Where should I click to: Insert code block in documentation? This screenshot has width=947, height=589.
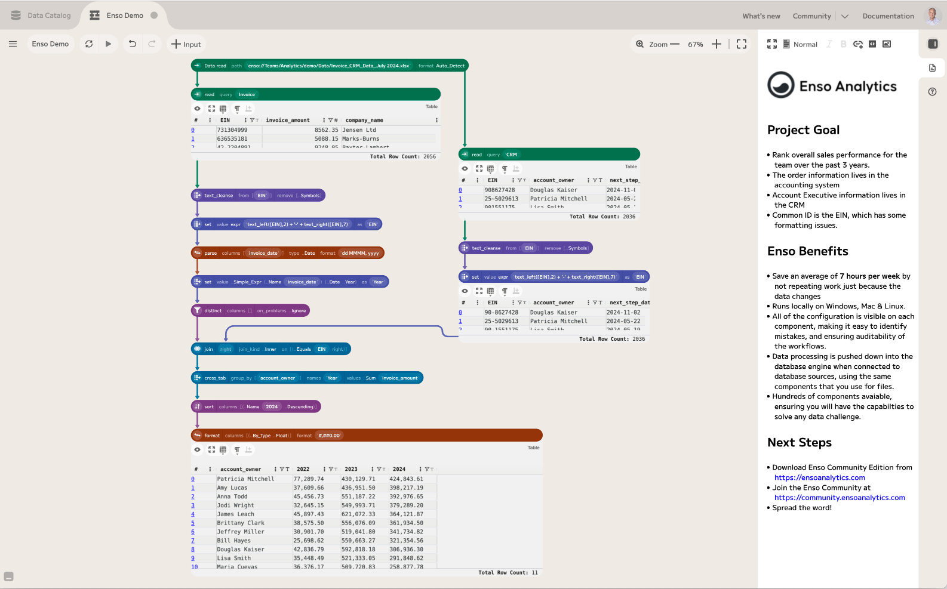coord(872,44)
